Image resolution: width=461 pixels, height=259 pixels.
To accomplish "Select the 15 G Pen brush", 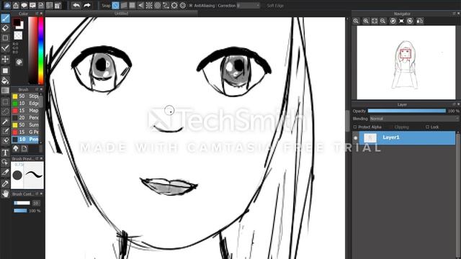I will point(25,132).
